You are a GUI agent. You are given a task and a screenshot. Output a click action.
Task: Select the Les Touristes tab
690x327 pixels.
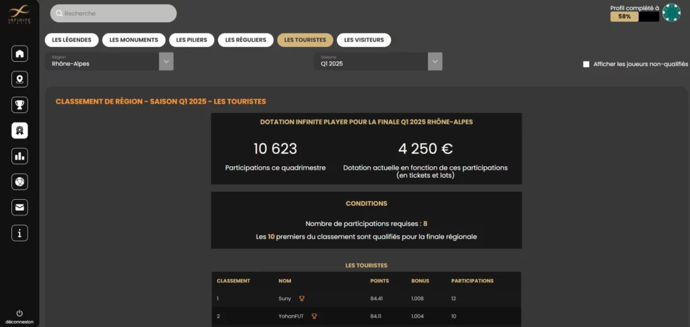coord(305,40)
